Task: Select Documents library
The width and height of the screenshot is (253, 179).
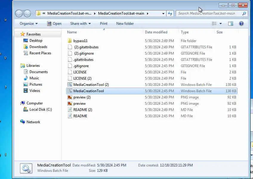Action: coord(38,72)
